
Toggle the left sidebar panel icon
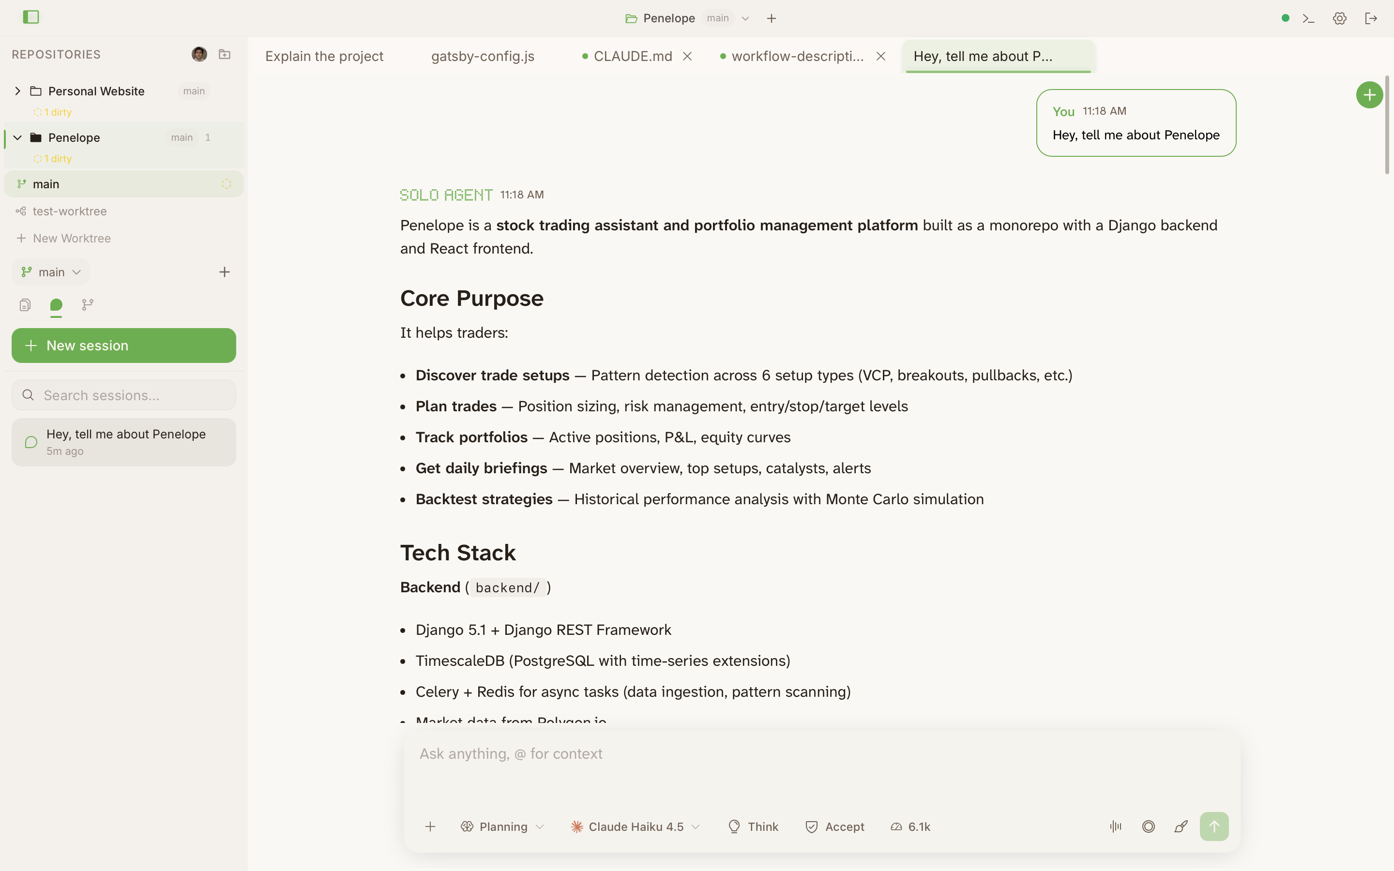pyautogui.click(x=31, y=17)
